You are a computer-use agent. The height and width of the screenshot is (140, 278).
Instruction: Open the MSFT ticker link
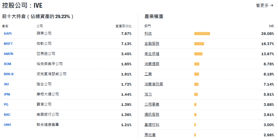(8, 44)
